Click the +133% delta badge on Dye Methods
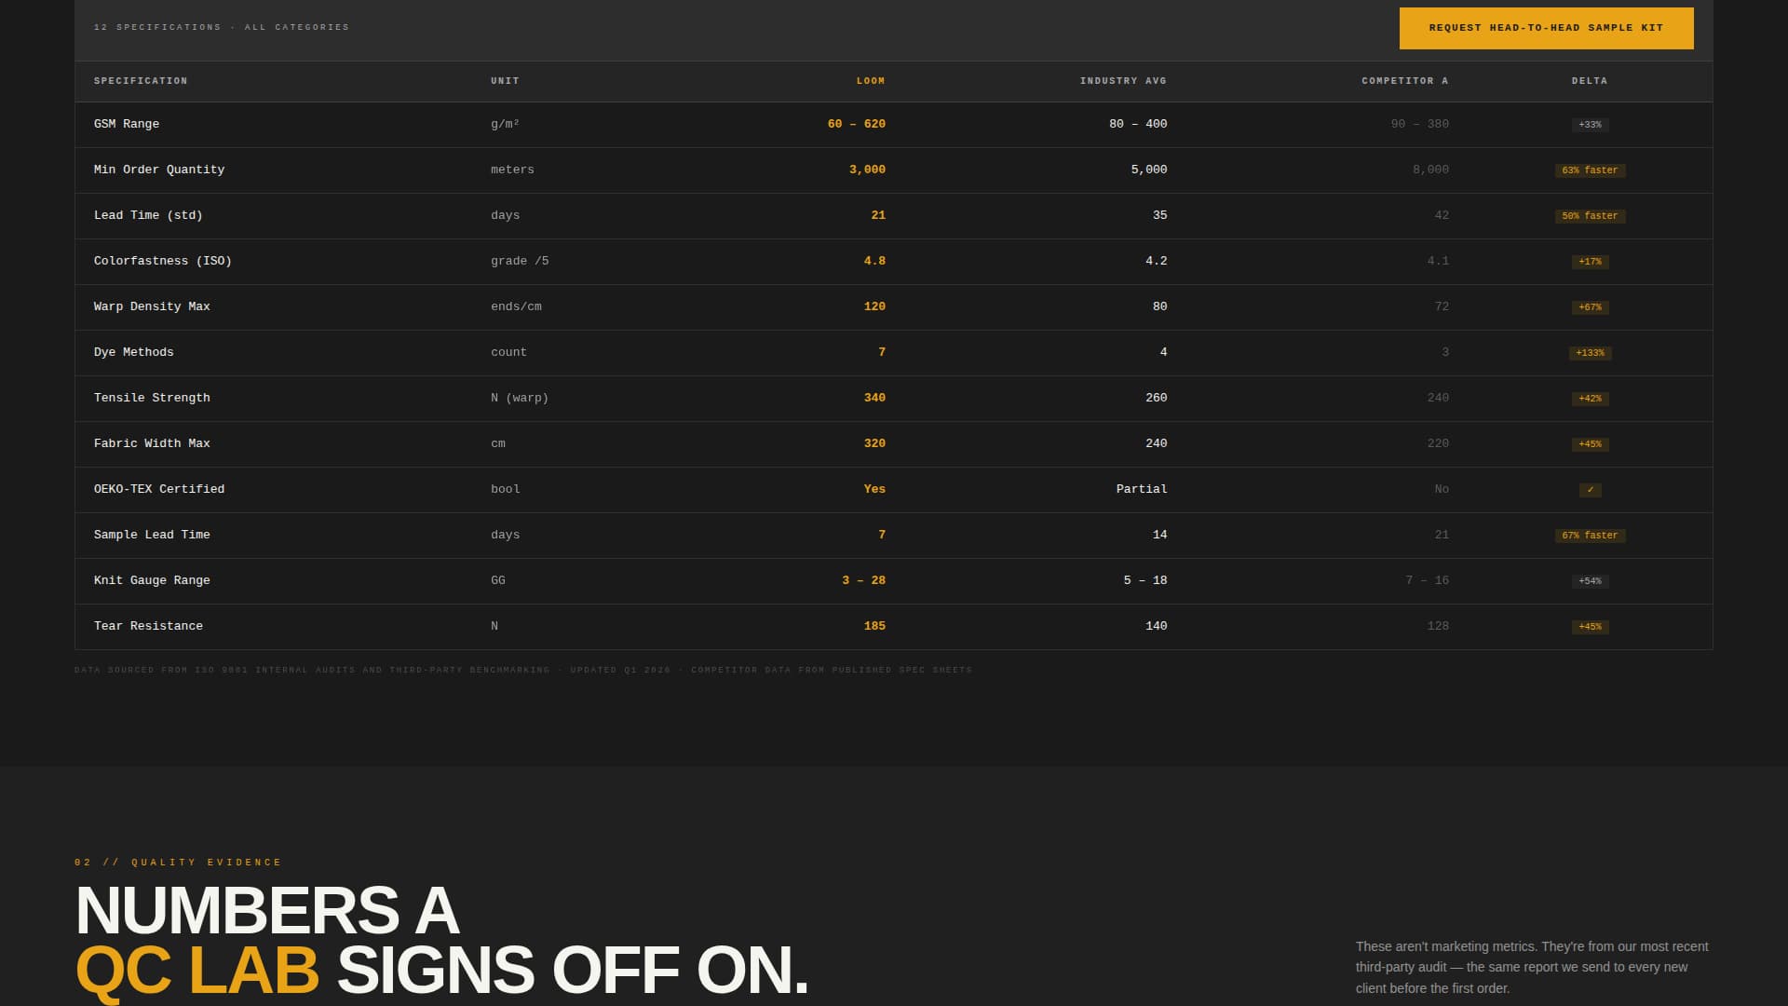The image size is (1788, 1006). click(1591, 353)
